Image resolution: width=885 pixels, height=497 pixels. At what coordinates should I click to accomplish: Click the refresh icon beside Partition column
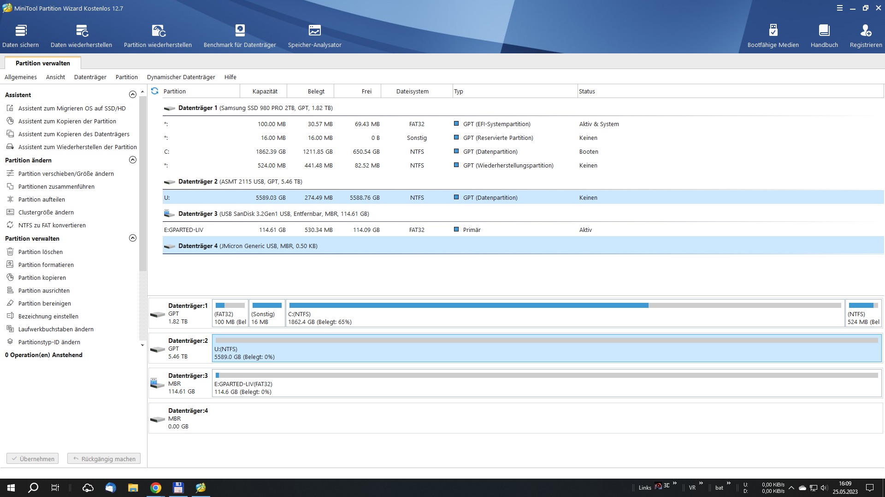tap(155, 91)
